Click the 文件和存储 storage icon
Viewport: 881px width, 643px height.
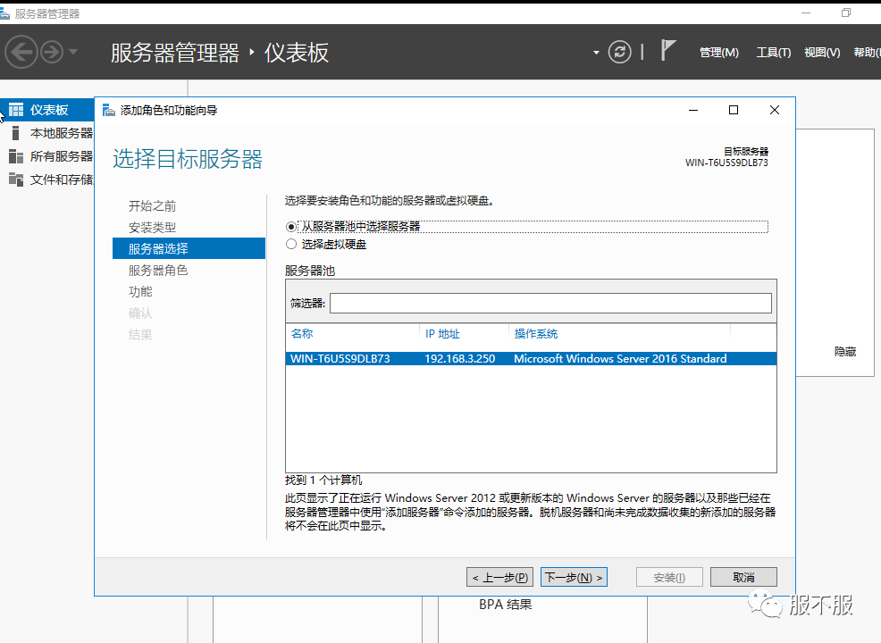click(x=16, y=180)
